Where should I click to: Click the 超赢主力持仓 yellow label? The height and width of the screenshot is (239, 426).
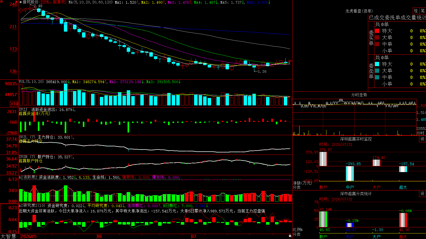(31, 141)
